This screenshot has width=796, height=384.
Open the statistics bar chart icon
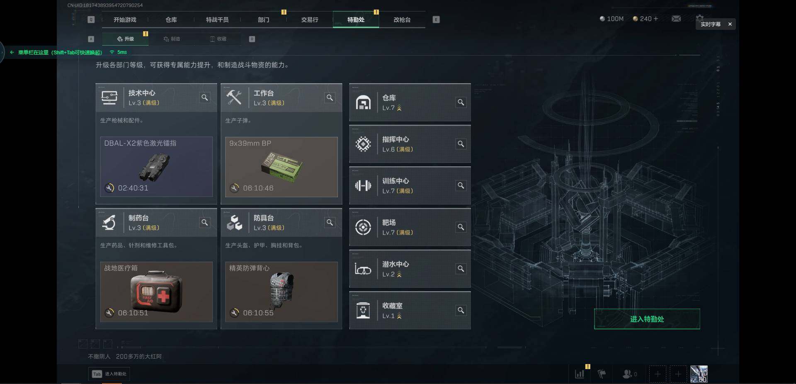point(580,374)
